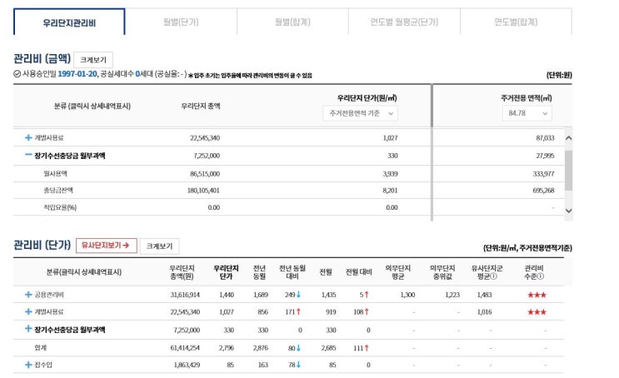Click the 의무단지 중위값 column header
This screenshot has height=378, width=619.
[442, 272]
